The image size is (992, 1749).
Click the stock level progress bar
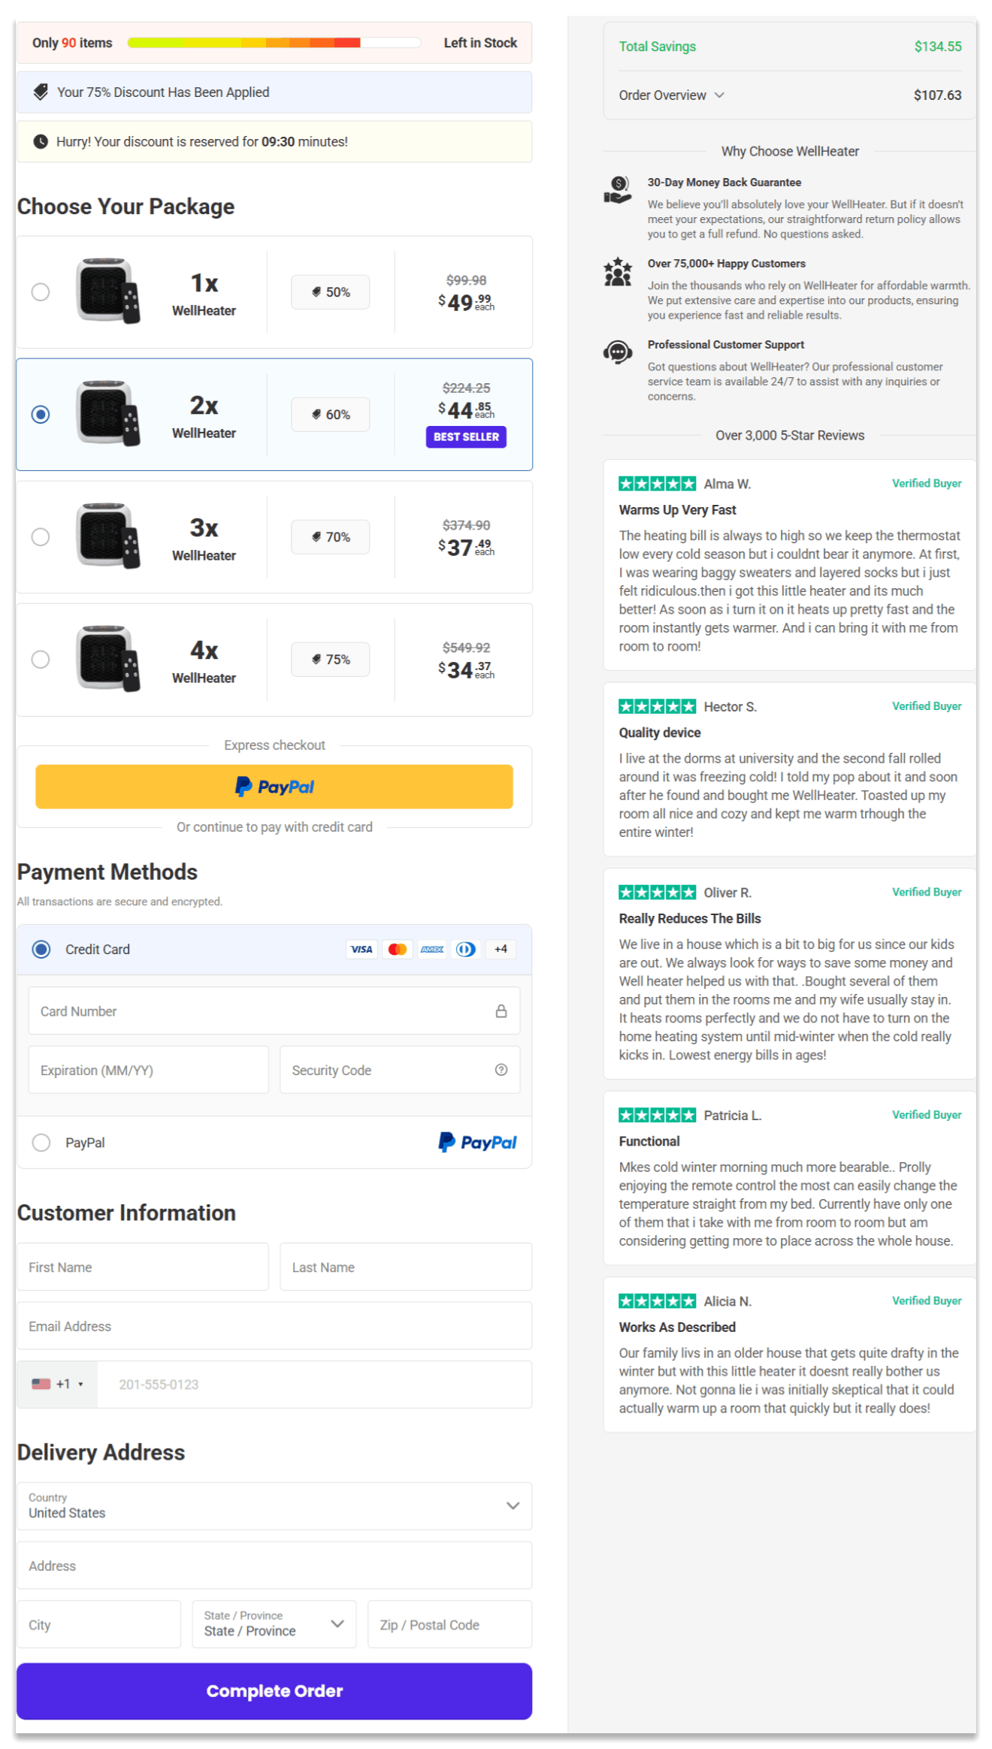click(x=274, y=43)
